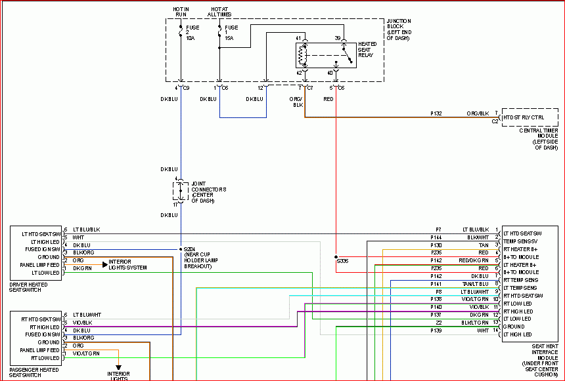Click the JUNCTION BLOCK label

tap(399, 30)
